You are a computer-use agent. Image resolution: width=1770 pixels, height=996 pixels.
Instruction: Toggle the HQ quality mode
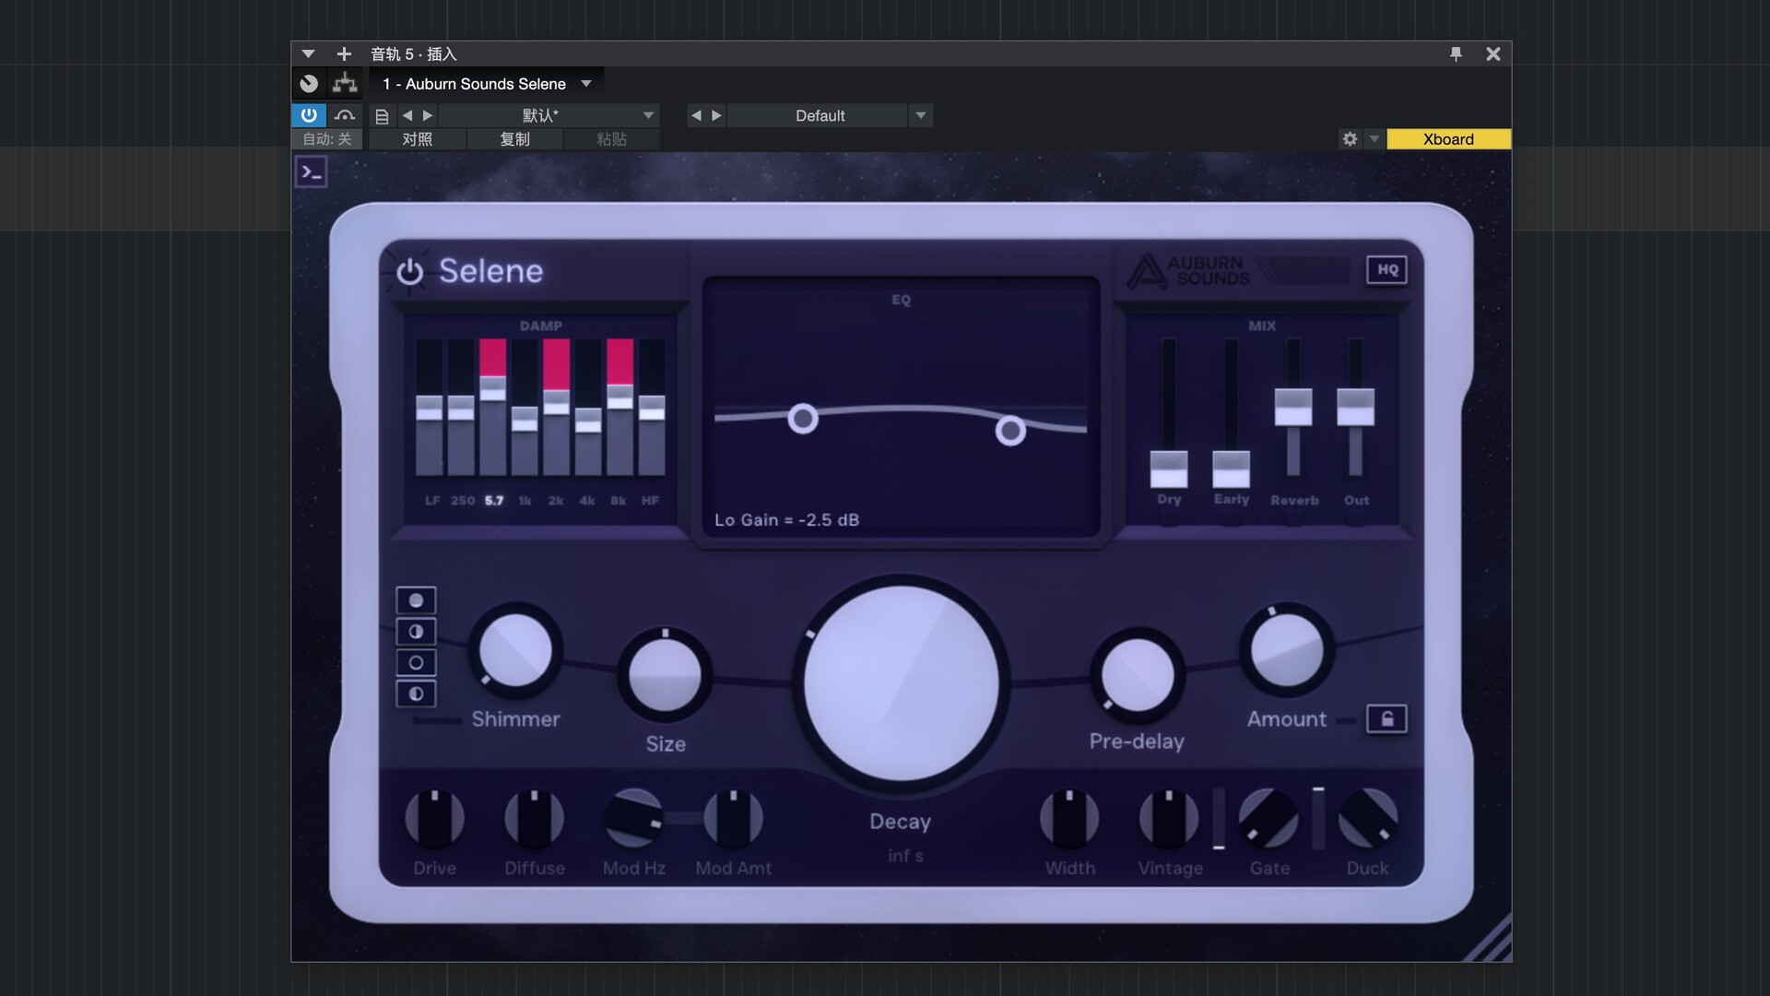click(x=1387, y=270)
